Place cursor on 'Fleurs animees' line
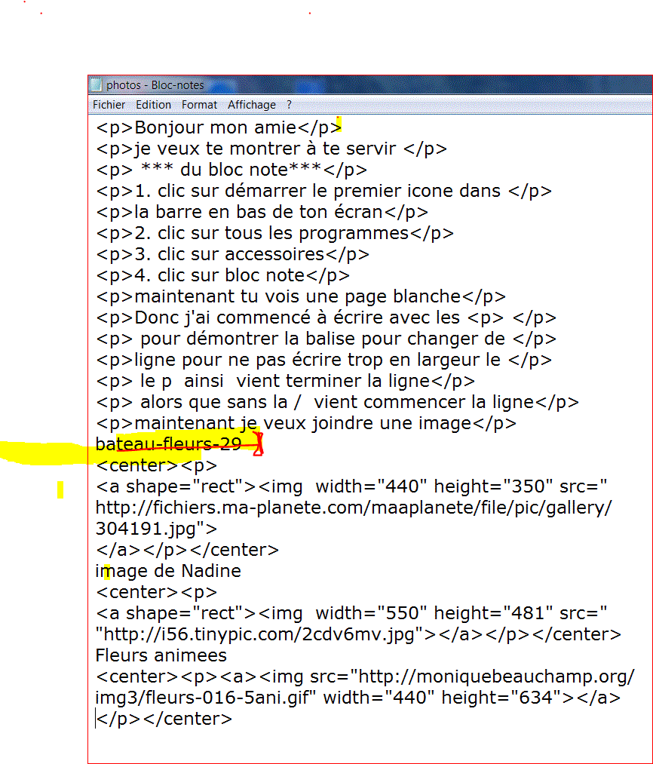 [161, 655]
